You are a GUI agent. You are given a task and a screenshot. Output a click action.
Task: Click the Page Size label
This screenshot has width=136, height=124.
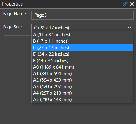(x=12, y=27)
